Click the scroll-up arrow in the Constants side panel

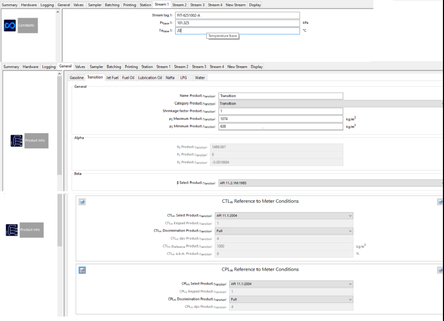pos(58,12)
